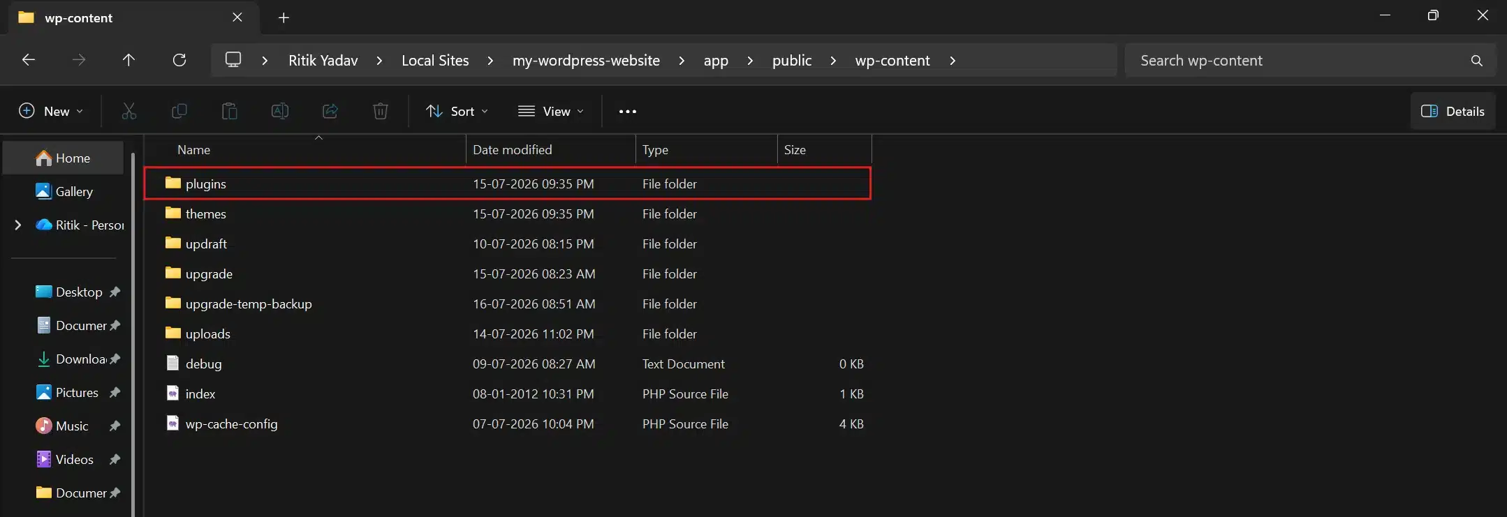Click the Cut scissors icon

[129, 111]
